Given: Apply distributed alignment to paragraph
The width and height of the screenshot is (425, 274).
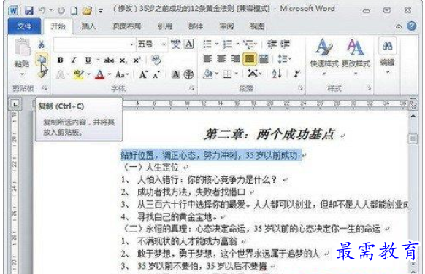Looking at the screenshot, I should pyautogui.click(x=263, y=59).
